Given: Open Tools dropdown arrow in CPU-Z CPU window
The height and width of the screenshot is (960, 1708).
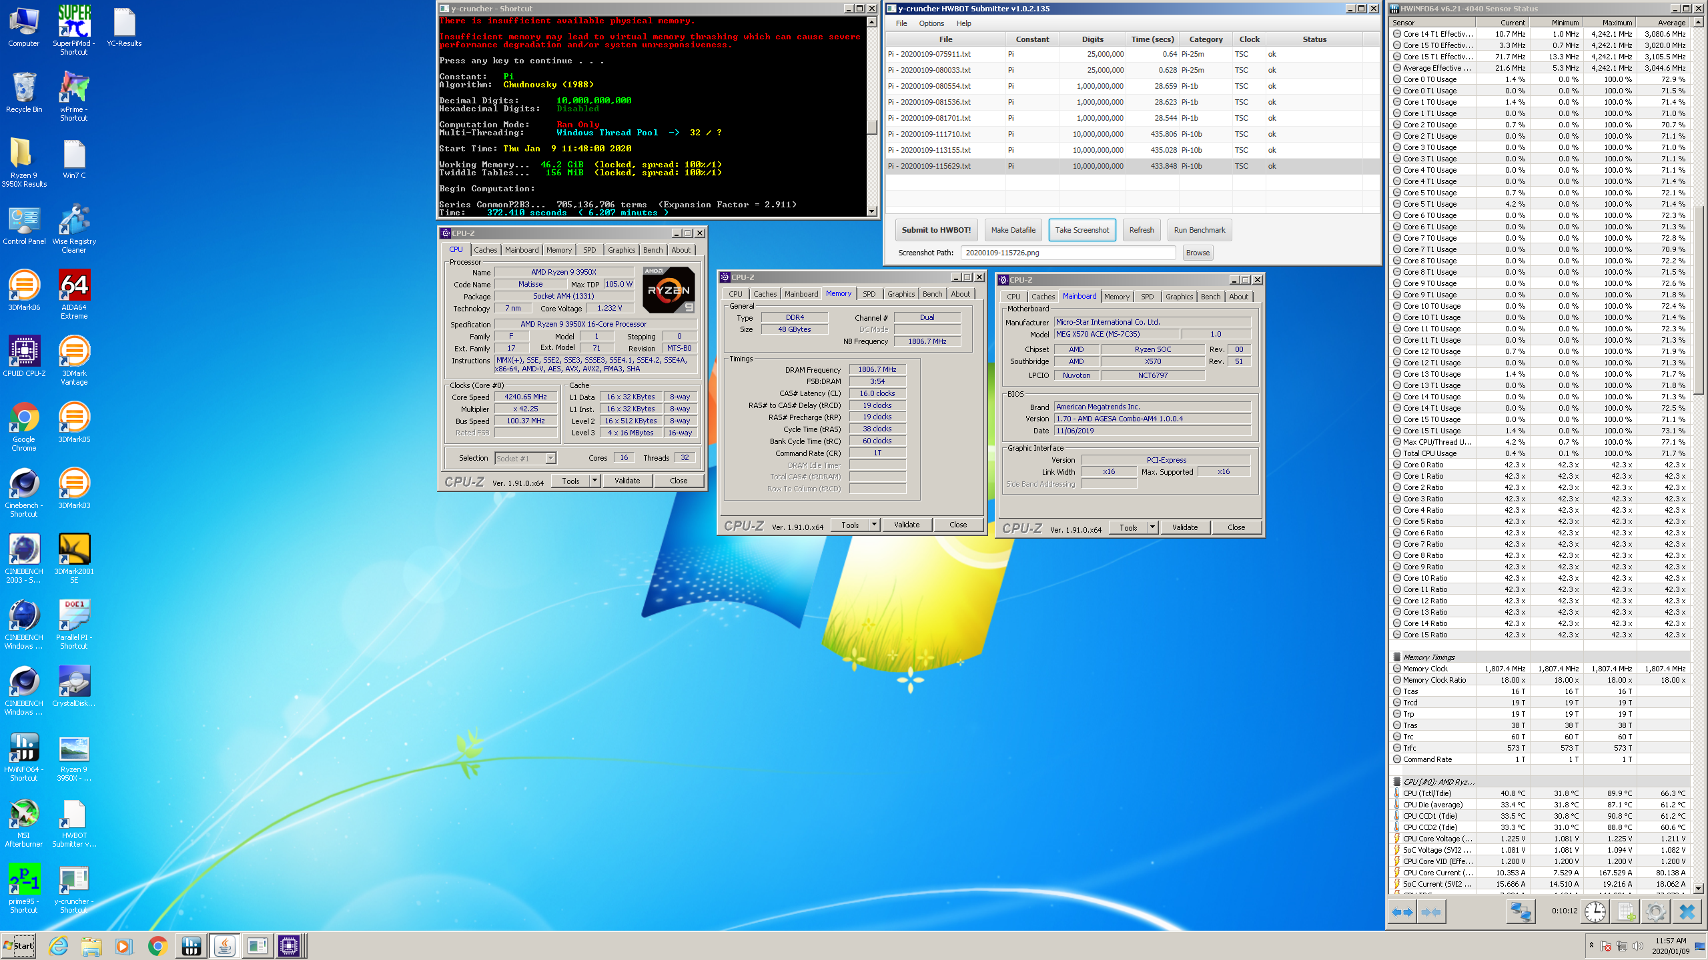Looking at the screenshot, I should (x=594, y=481).
